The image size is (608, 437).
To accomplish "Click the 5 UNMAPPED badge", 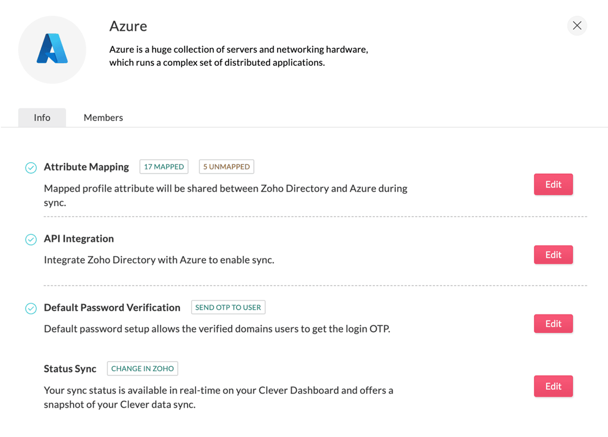I will [226, 167].
